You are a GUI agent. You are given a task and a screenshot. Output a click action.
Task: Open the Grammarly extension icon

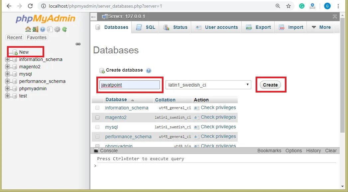[x=301, y=6]
